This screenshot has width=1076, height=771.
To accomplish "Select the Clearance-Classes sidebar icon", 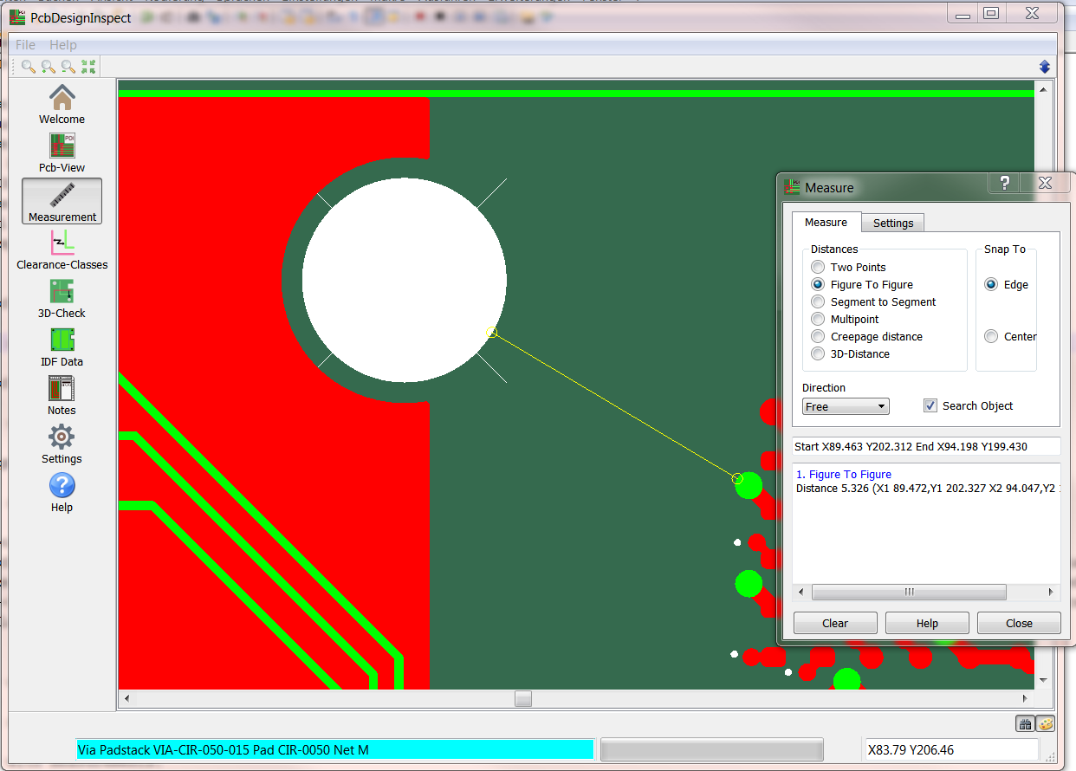I will click(62, 243).
